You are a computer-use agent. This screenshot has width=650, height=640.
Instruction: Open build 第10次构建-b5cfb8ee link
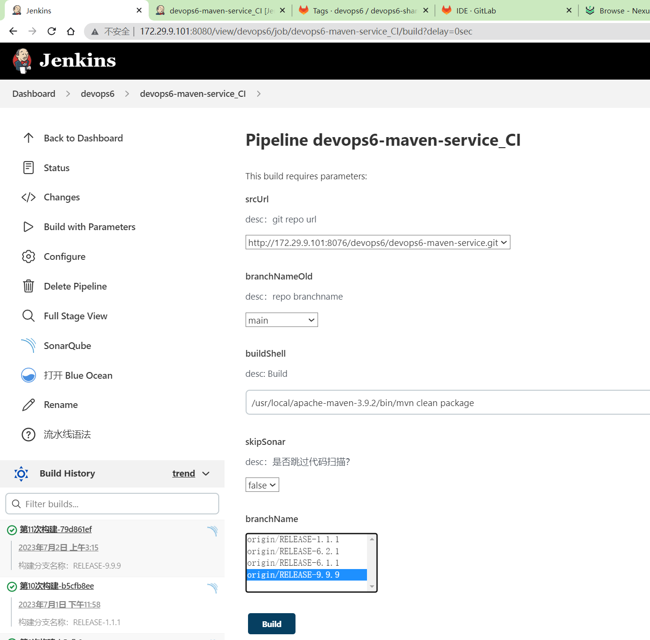click(57, 586)
